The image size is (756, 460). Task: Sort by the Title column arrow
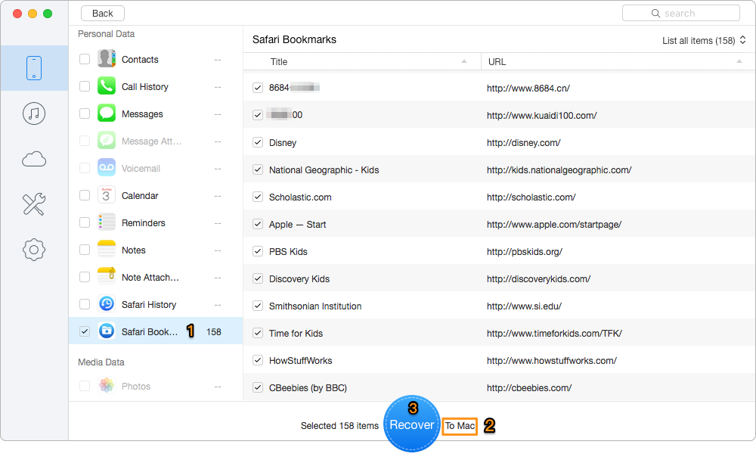[464, 61]
